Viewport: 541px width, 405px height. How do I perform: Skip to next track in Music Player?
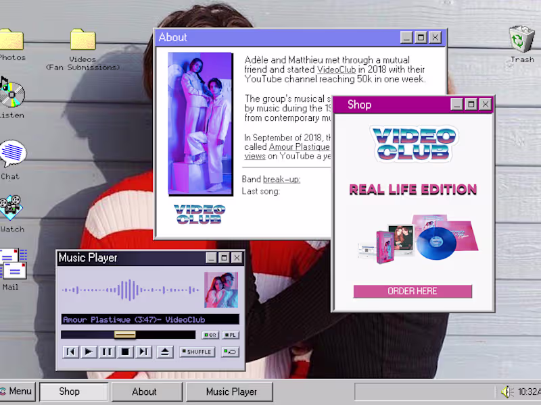[143, 352]
